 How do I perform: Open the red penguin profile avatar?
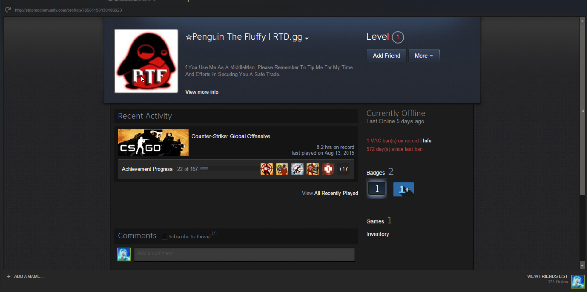tap(146, 61)
